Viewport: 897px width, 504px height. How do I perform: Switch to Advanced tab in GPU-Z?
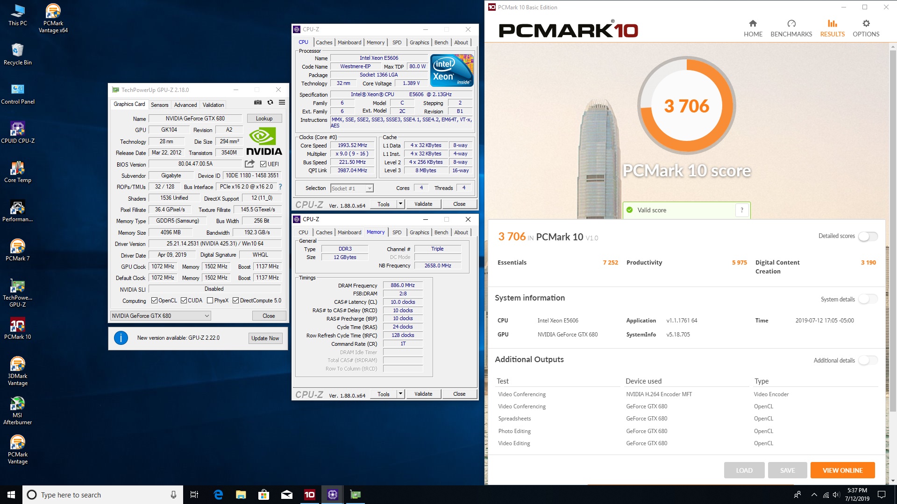[x=185, y=105]
